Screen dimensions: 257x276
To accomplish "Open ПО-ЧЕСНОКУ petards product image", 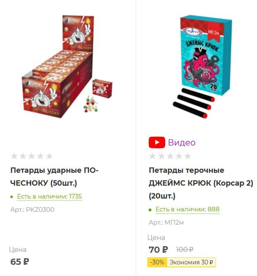I will point(67,67).
